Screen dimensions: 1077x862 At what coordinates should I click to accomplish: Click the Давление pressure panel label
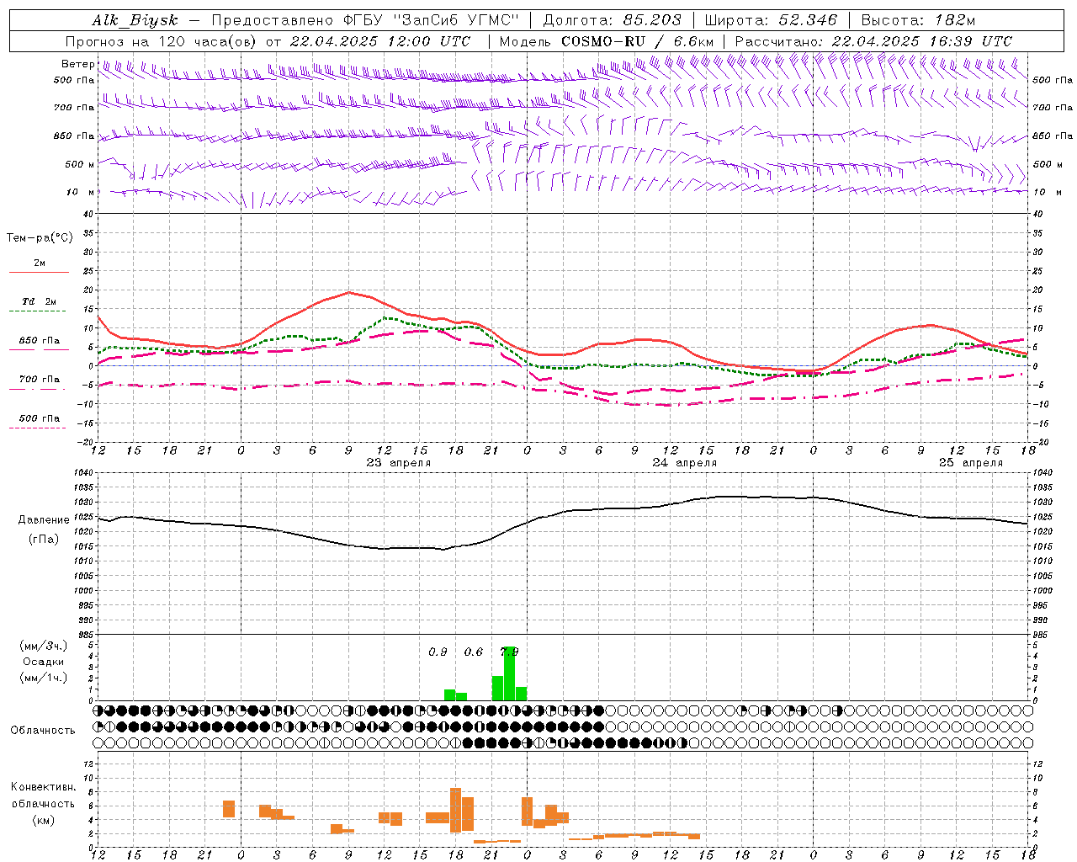coord(44,520)
